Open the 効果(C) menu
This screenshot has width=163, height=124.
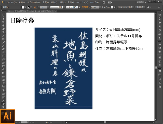61,2
